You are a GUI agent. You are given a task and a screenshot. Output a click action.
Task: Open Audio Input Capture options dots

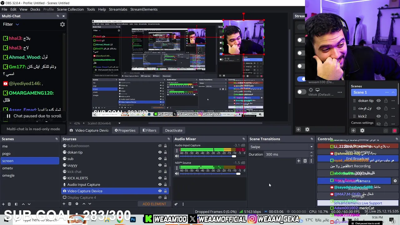tap(177, 151)
